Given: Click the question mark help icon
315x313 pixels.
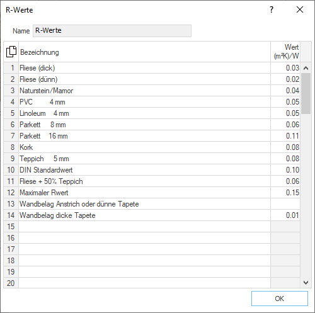Looking at the screenshot, I should [x=272, y=9].
